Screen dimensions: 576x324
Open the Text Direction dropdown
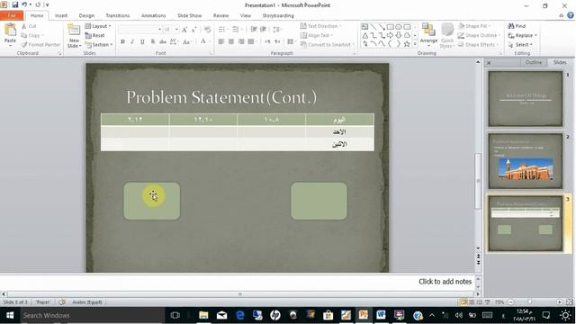[x=320, y=26]
